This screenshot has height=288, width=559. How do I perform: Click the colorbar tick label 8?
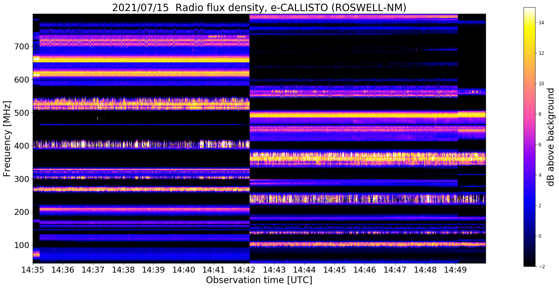540,114
